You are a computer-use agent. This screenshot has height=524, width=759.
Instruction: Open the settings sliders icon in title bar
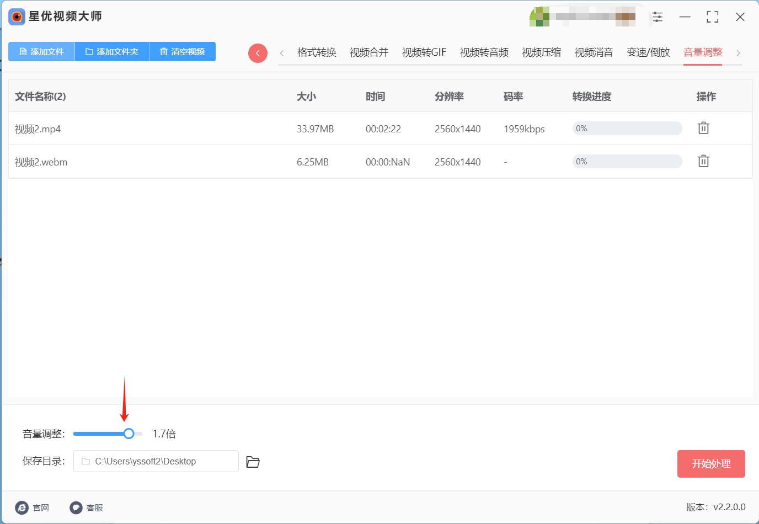point(658,17)
